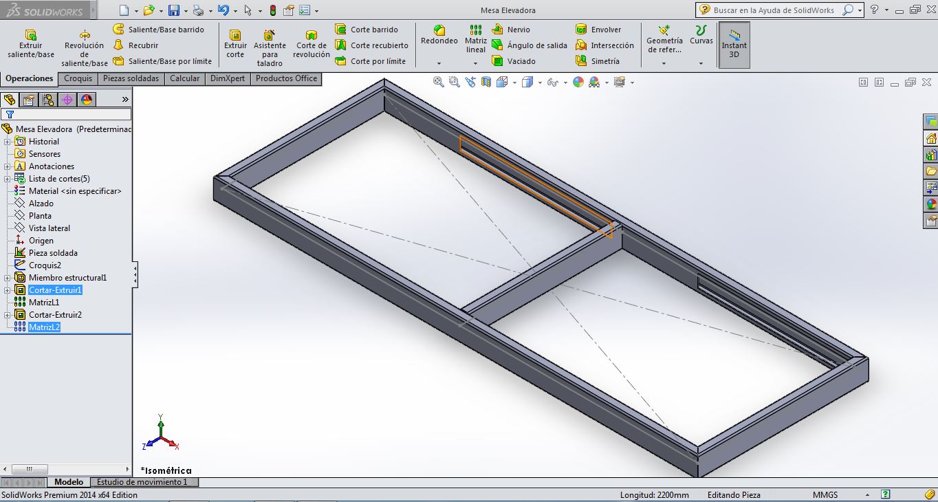Use the Vaciado shell tool
This screenshot has width=938, height=502.
(514, 61)
